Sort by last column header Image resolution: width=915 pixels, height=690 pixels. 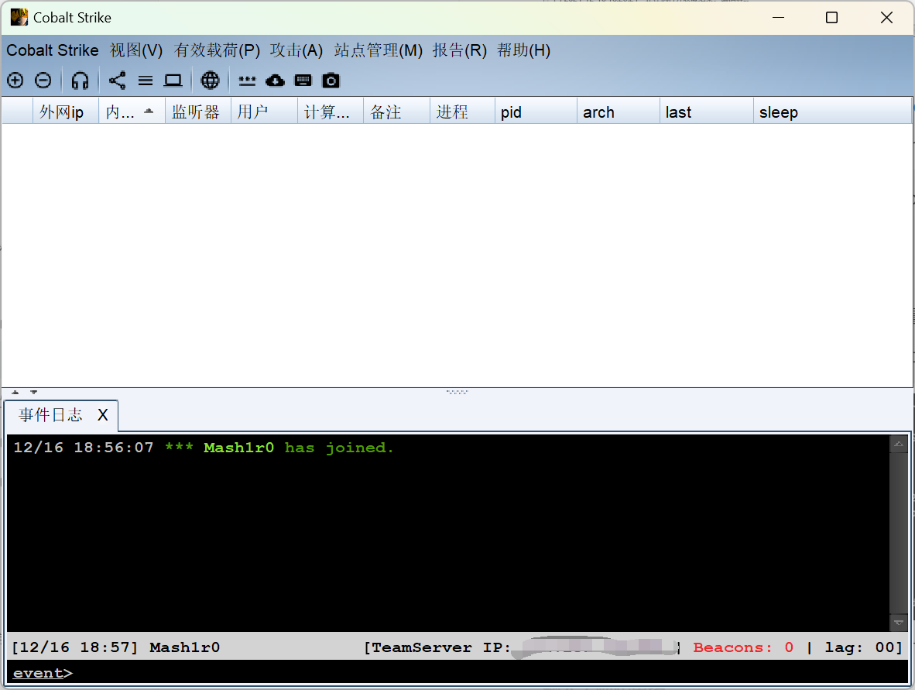pos(707,112)
